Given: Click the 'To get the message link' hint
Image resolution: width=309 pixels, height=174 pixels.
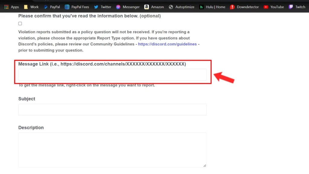Looking at the screenshot, I should click(x=87, y=85).
